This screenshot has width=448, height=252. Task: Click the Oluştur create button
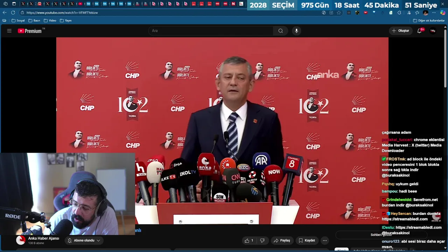[400, 31]
